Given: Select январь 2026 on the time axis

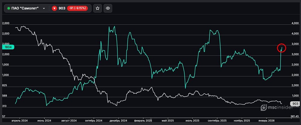Looking at the screenshot, I should pos(267,121).
